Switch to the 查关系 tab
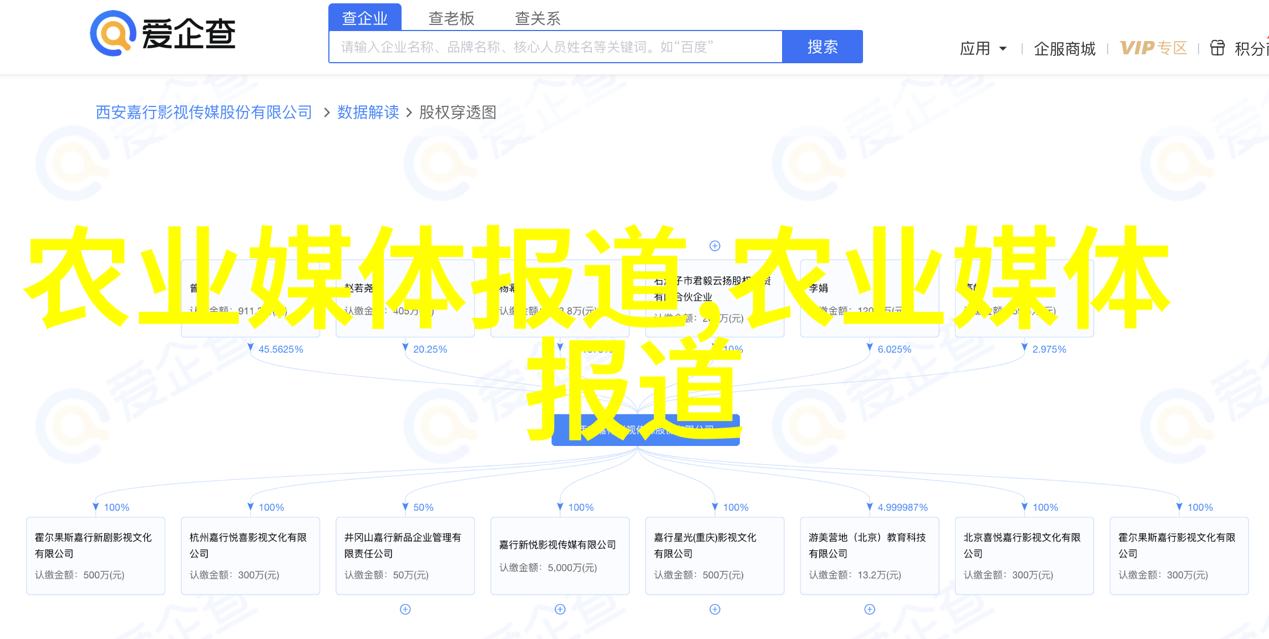This screenshot has height=639, width=1269. (537, 18)
